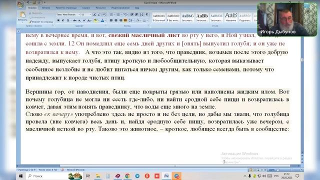The height and width of the screenshot is (180, 320).
Task: Open the multilevel list menu
Action: pyautogui.click(x=125, y=14)
